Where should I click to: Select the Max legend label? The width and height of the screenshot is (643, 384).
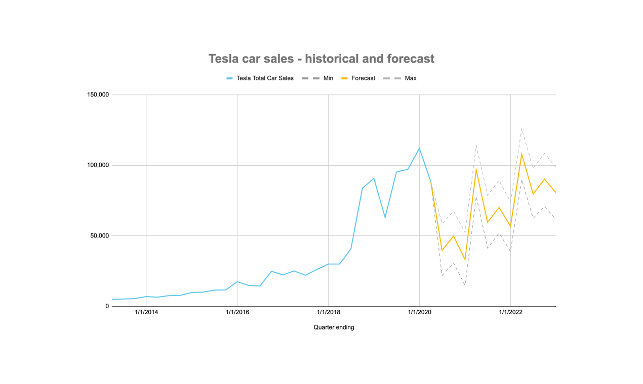411,78
